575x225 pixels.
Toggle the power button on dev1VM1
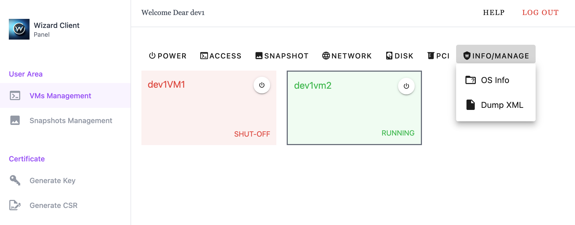262,85
